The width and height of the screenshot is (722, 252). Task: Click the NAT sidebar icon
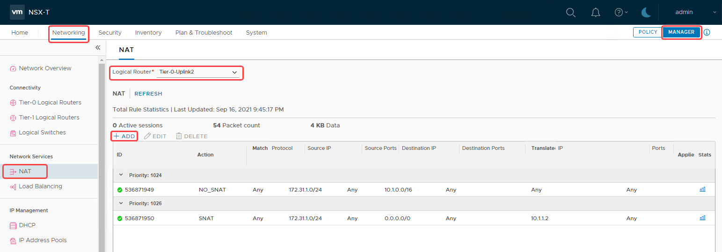pos(13,171)
